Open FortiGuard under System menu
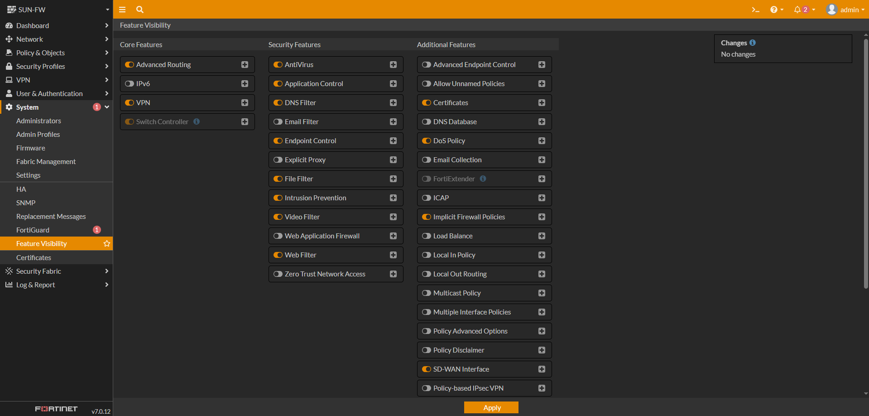Image resolution: width=869 pixels, height=416 pixels. pyautogui.click(x=33, y=230)
